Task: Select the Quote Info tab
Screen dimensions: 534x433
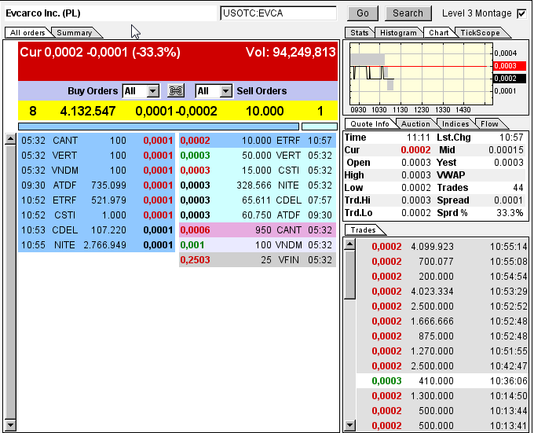Action: 370,123
